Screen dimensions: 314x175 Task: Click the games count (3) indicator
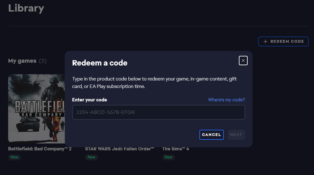point(43,61)
